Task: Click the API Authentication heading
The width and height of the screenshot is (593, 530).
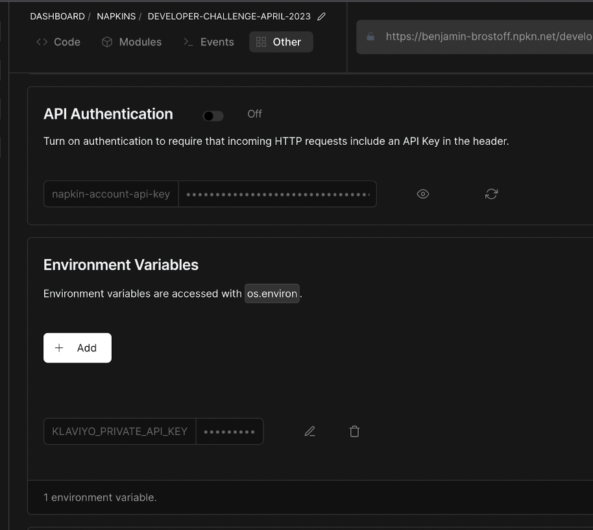Action: coord(108,114)
